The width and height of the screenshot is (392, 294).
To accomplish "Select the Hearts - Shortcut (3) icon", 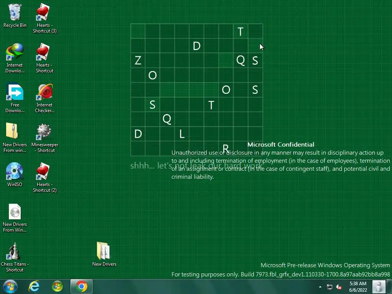I will [44, 18].
